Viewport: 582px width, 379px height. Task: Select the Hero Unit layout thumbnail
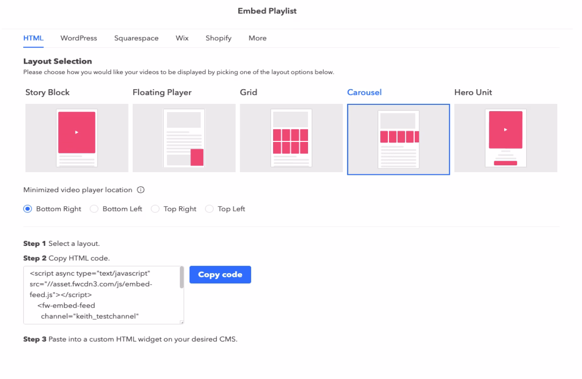tap(506, 138)
